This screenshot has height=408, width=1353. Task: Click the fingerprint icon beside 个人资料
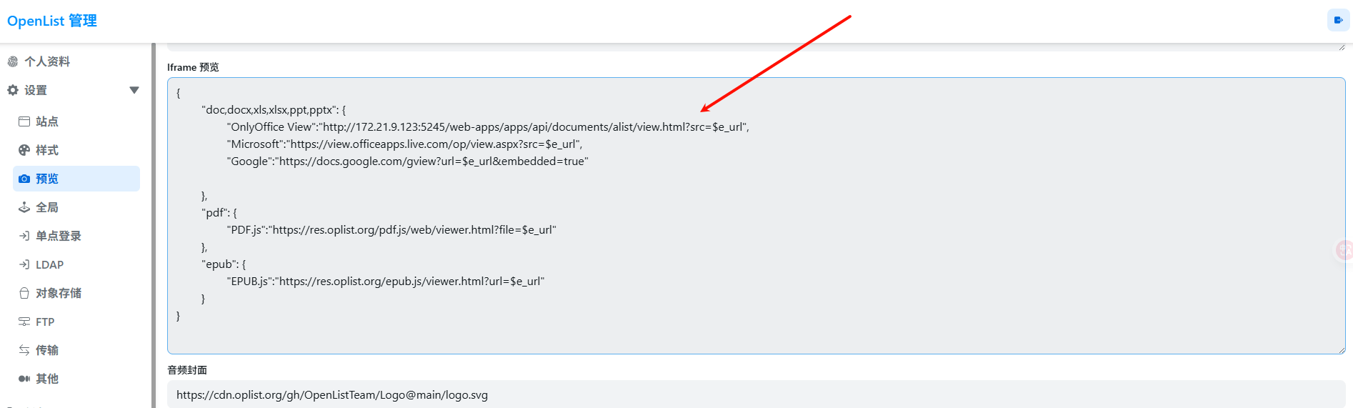point(13,61)
